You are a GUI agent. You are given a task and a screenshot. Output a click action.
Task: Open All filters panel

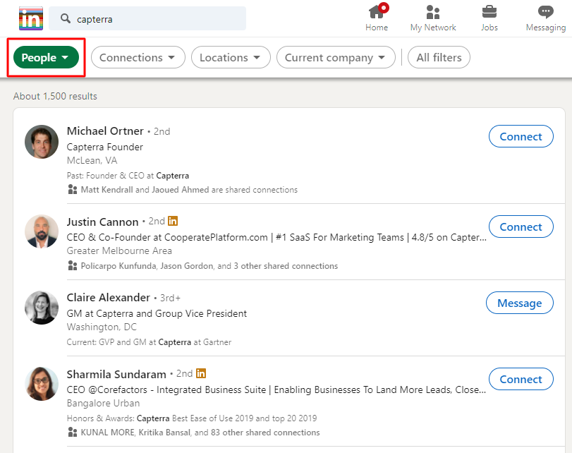[439, 57]
